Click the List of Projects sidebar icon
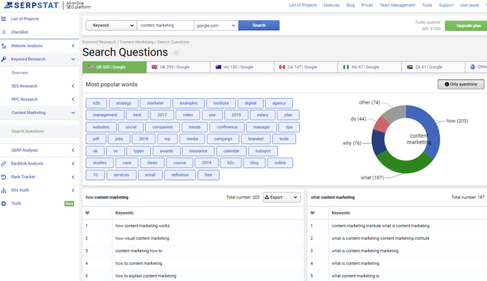The width and height of the screenshot is (487, 281). pos(4,19)
